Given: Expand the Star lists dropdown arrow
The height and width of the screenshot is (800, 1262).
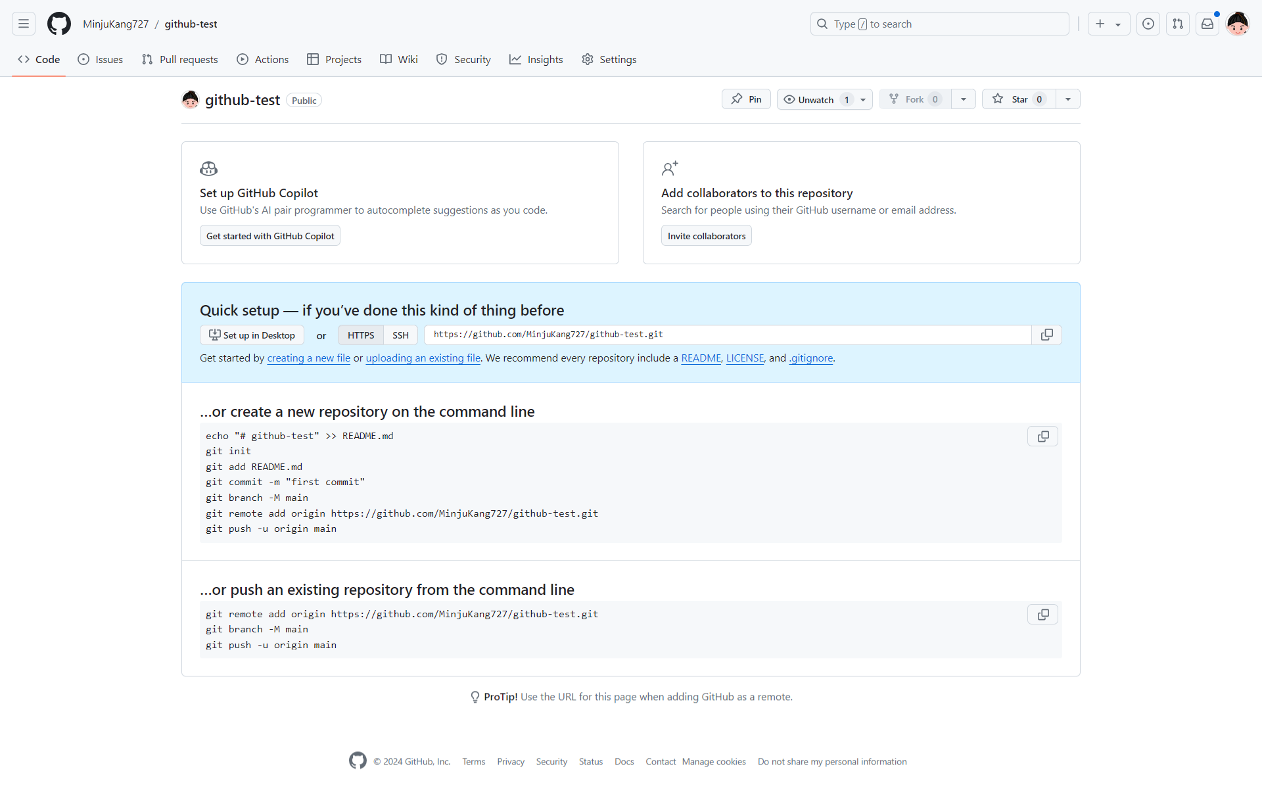Looking at the screenshot, I should coord(1068,99).
